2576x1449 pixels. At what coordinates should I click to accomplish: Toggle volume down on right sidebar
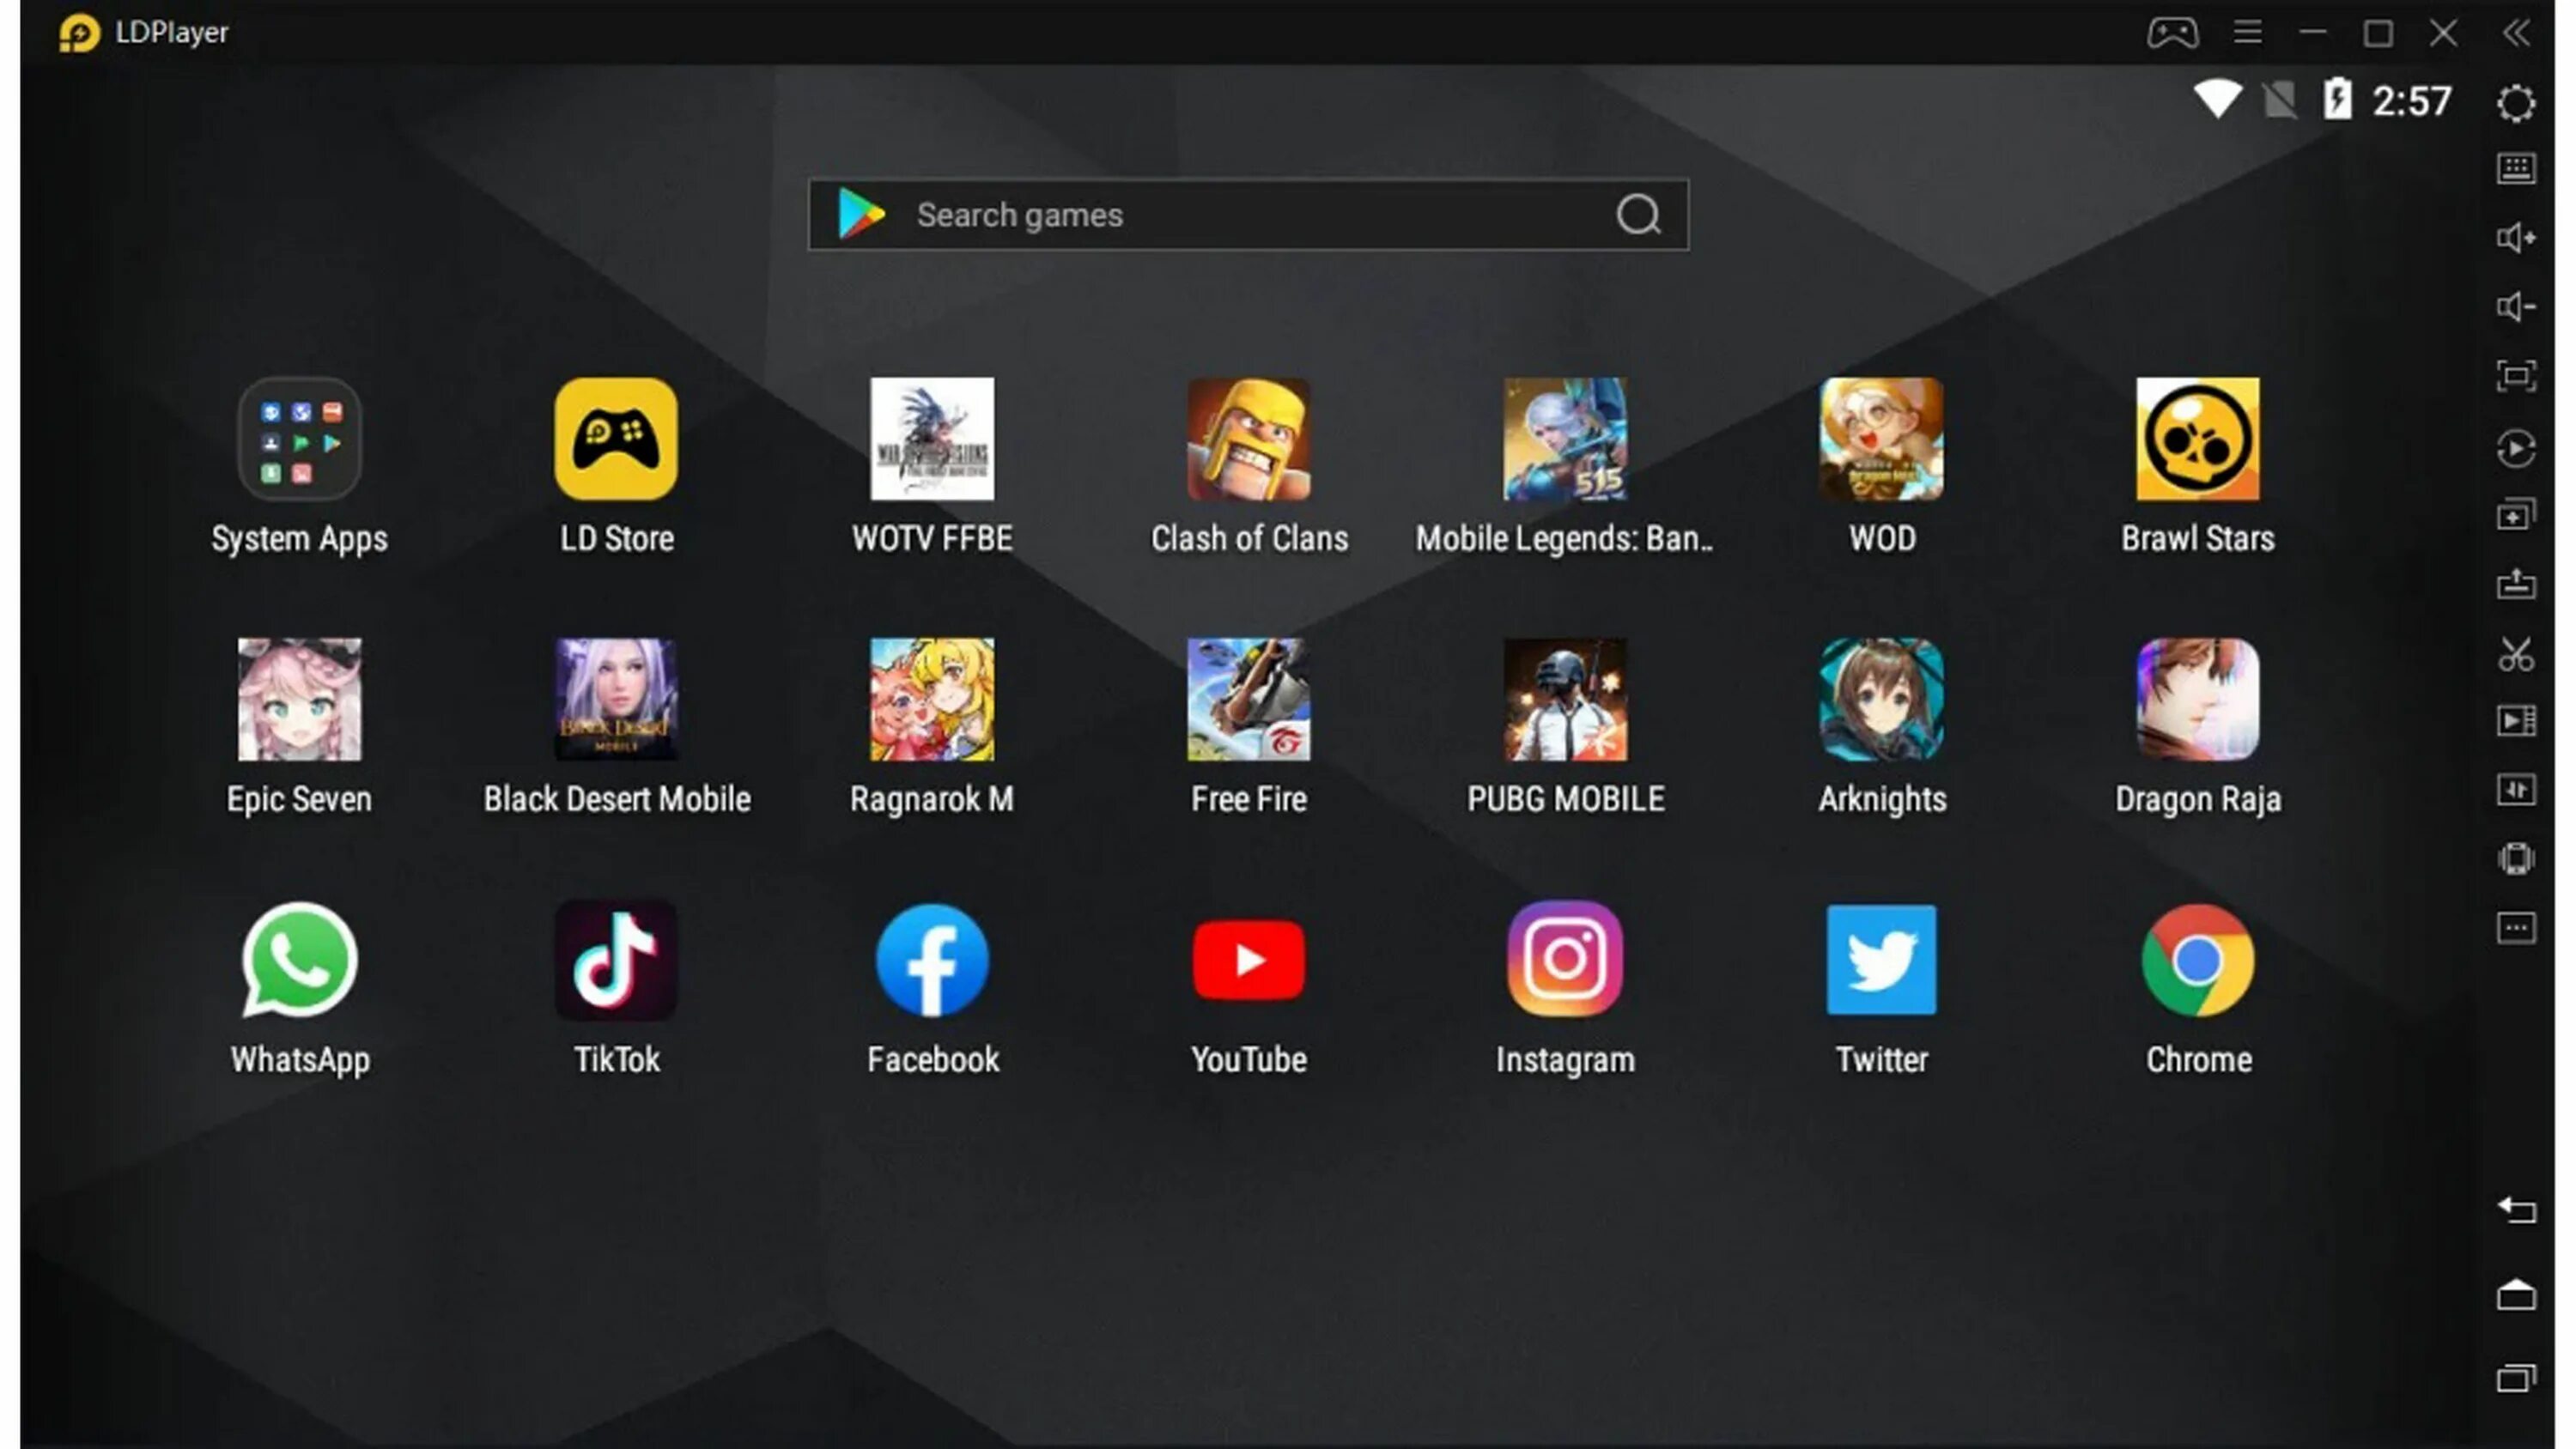[x=2516, y=305]
